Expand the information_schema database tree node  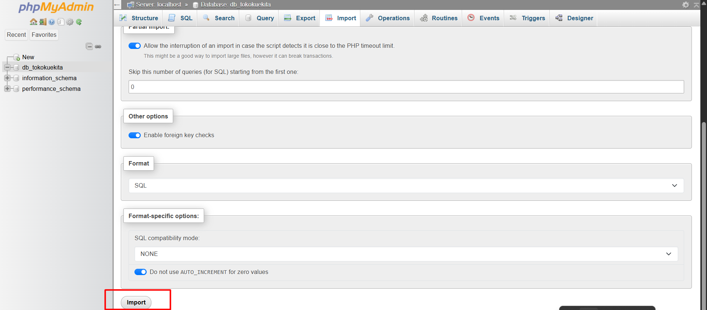(x=7, y=78)
